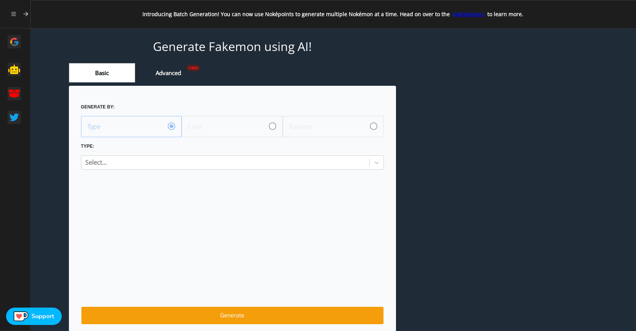Select the Color radio option
This screenshot has width=636, height=331.
coord(232,127)
